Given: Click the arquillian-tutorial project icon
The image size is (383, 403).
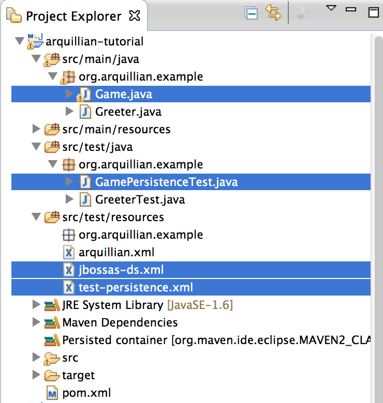Looking at the screenshot, I should (x=35, y=41).
